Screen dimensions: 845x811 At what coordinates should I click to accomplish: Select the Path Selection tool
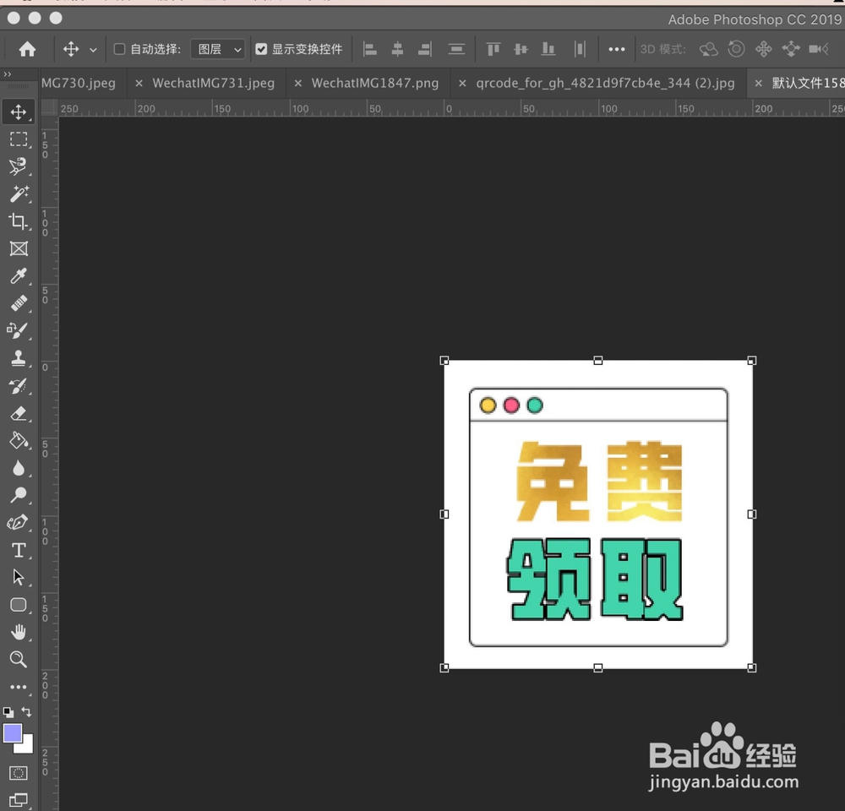19,577
